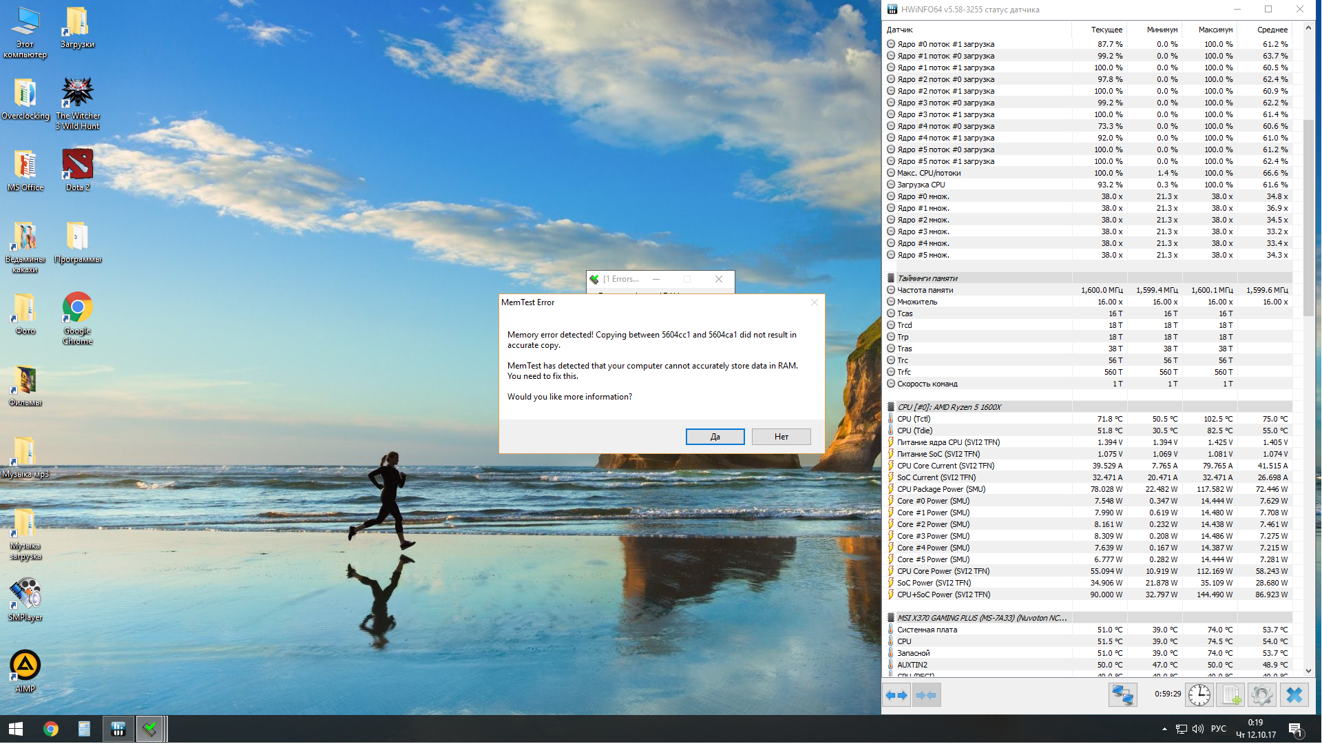
Task: Click the blue X close sensors icon
Action: tap(1294, 695)
